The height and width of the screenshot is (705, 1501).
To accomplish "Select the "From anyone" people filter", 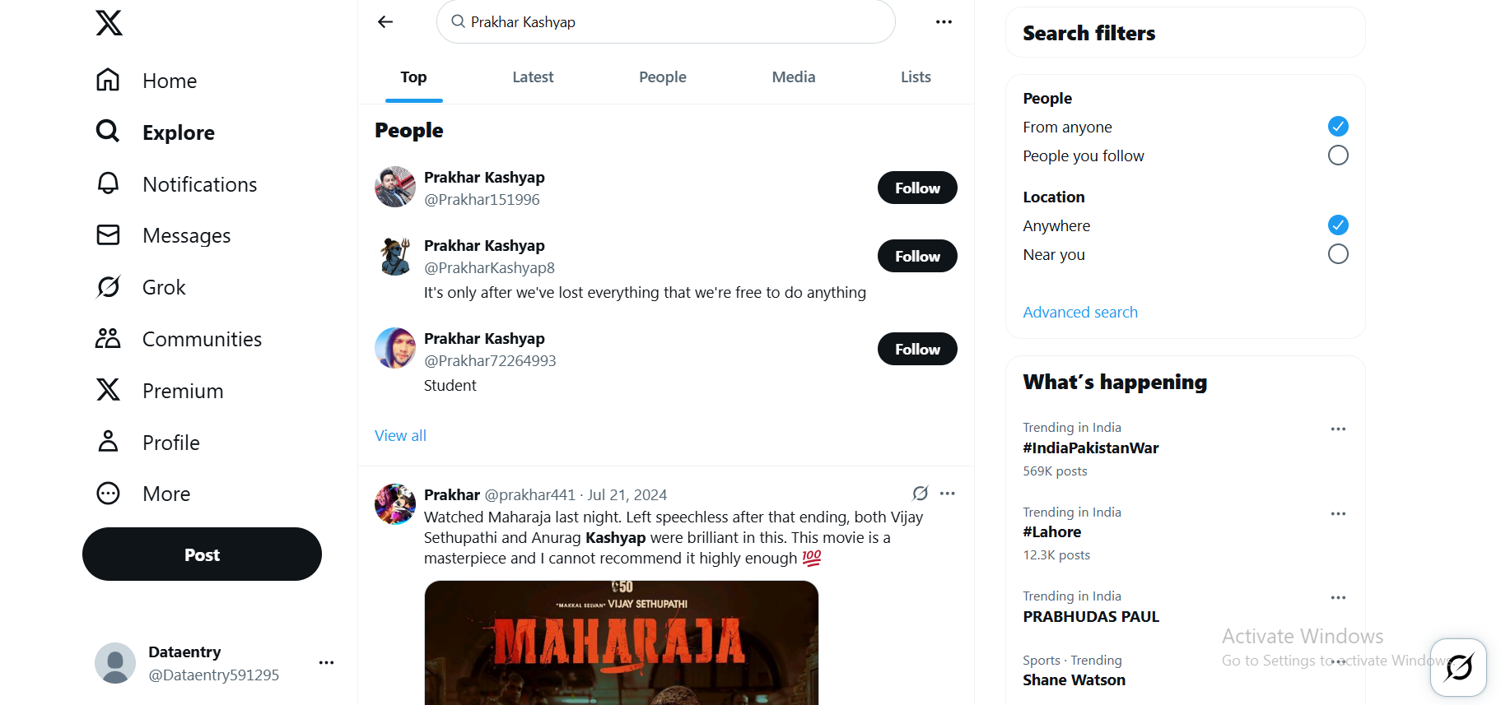I will tap(1338, 127).
